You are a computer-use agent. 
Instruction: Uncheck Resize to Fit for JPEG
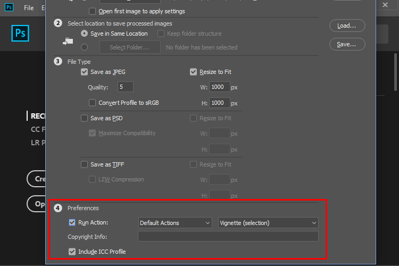pyautogui.click(x=194, y=72)
